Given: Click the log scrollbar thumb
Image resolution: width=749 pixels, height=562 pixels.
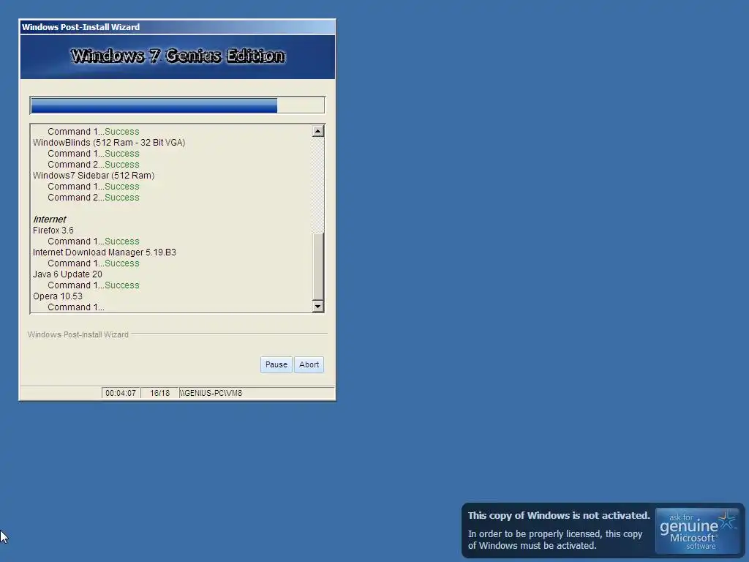Looking at the screenshot, I should point(317,266).
